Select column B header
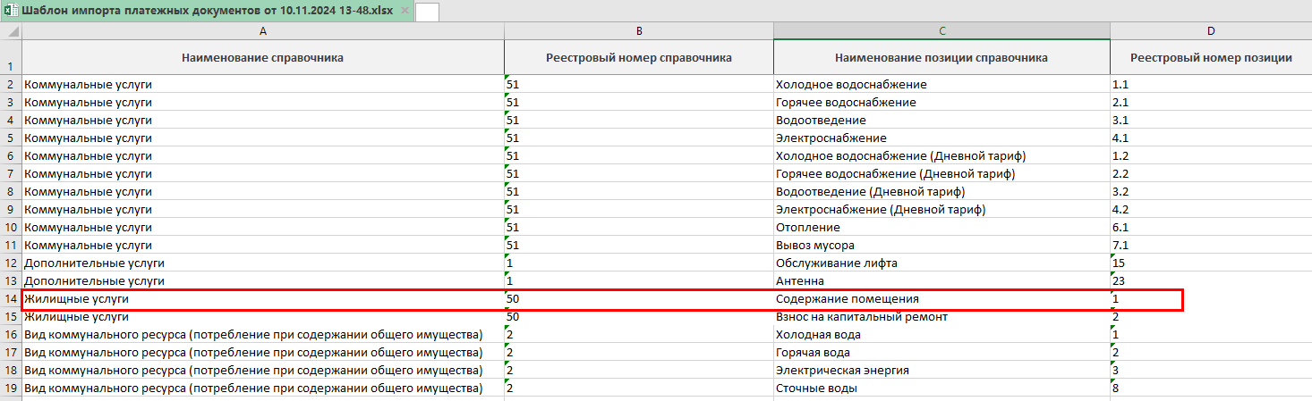The image size is (1312, 401). coord(638,31)
